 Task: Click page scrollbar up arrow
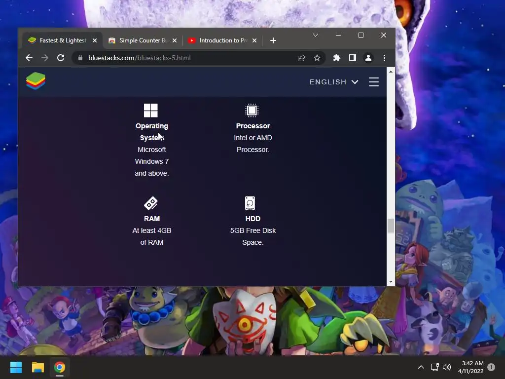[x=391, y=72]
